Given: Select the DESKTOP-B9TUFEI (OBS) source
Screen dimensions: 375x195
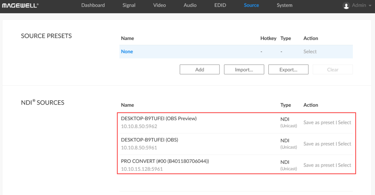Looking at the screenshot, I should 344,144.
